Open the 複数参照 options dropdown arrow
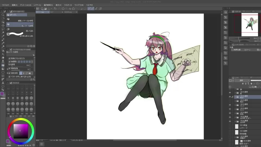Viewport: 261px width, 147px height. coord(32,73)
